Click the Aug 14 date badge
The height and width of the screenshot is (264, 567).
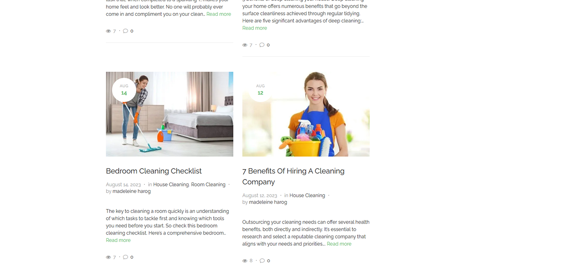click(x=124, y=90)
